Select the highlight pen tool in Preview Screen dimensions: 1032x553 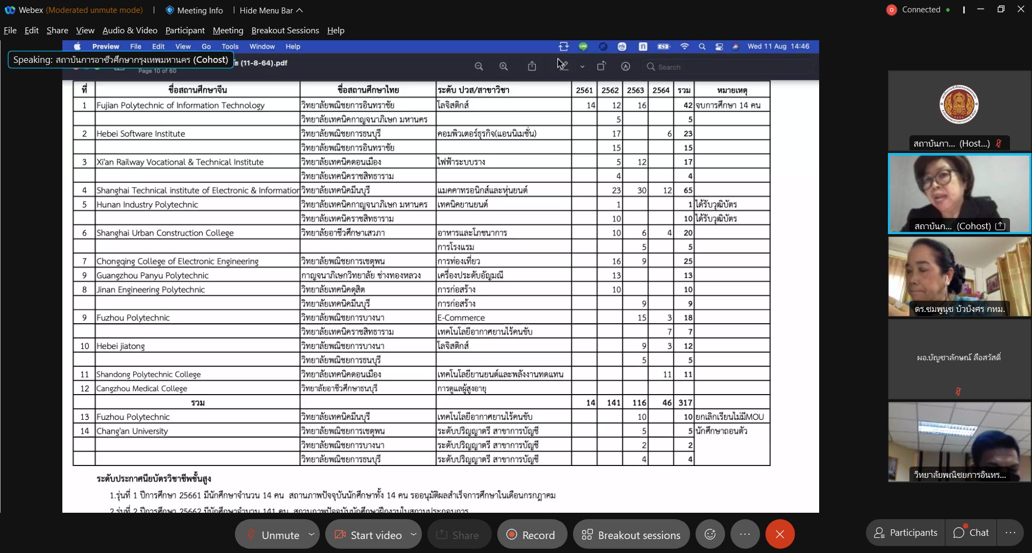pos(563,66)
